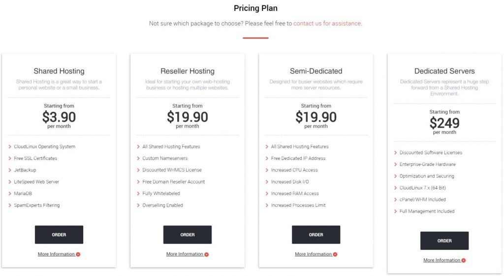Image resolution: width=504 pixels, height=276 pixels.
Task: Order the Shared Hosting plan
Action: 59,235
